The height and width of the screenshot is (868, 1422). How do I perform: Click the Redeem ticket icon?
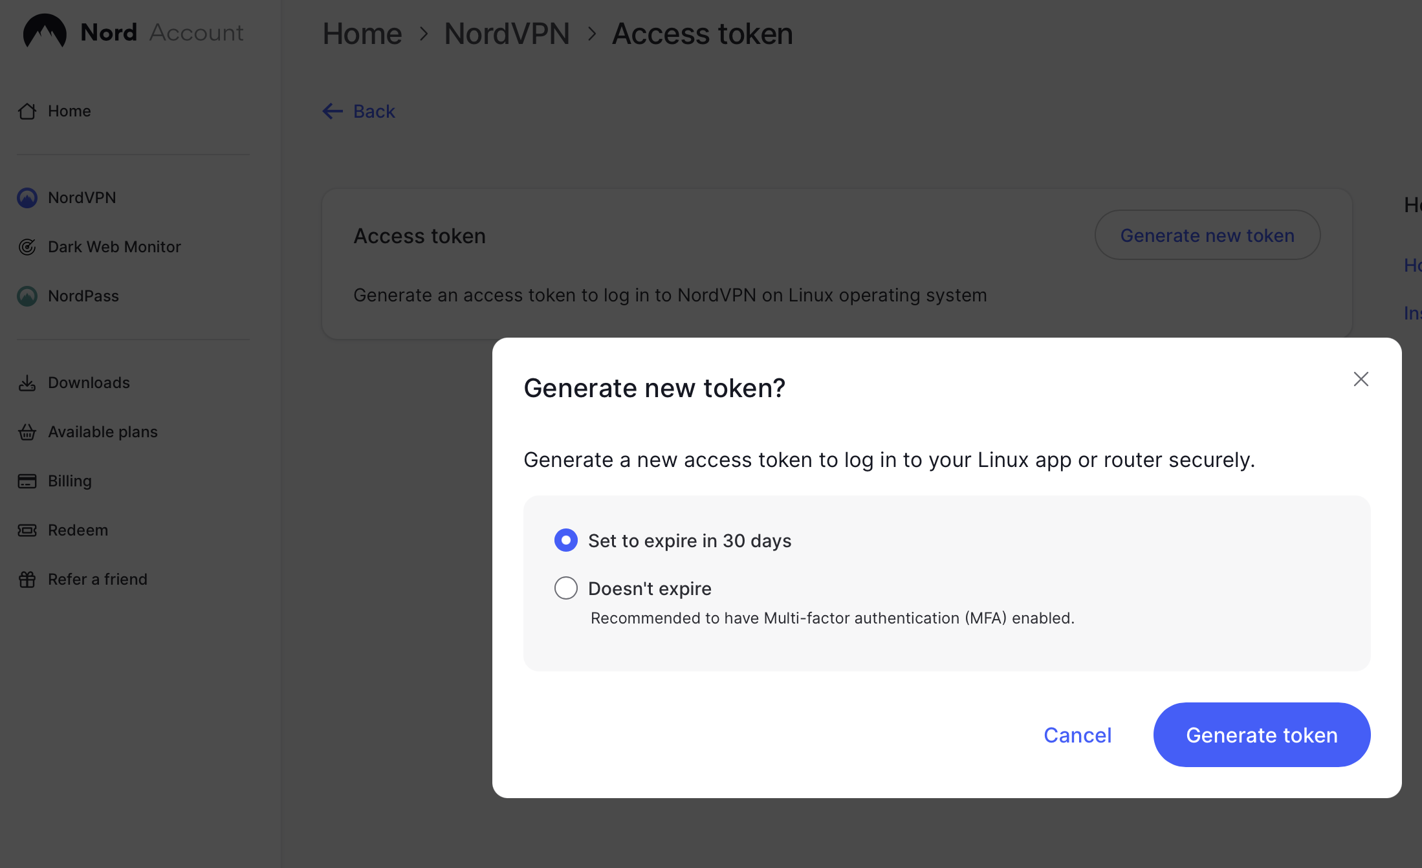27,530
